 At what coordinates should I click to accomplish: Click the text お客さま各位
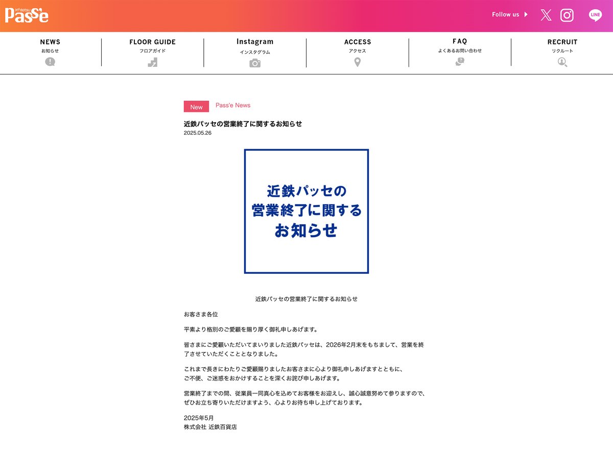[x=201, y=314]
